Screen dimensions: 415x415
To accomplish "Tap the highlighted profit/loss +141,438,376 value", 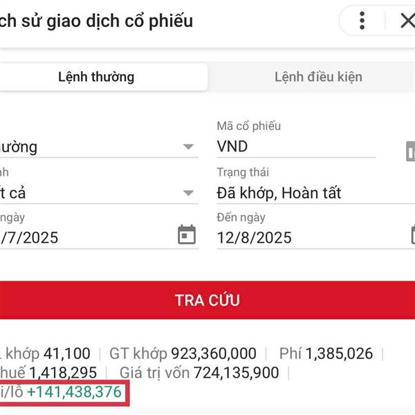I will click(x=74, y=392).
